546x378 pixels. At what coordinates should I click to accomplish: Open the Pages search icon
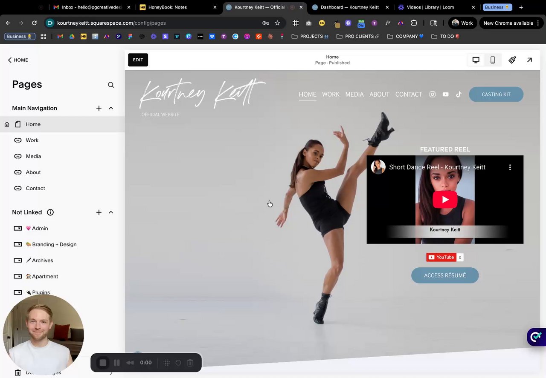pyautogui.click(x=111, y=85)
